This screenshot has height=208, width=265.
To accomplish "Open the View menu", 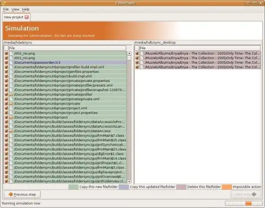I will pyautogui.click(x=15, y=10).
